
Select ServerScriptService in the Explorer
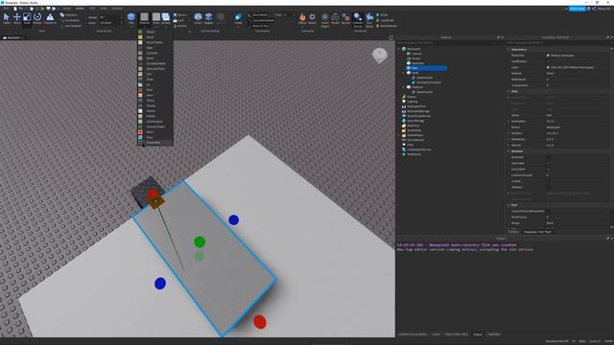tap(418, 116)
